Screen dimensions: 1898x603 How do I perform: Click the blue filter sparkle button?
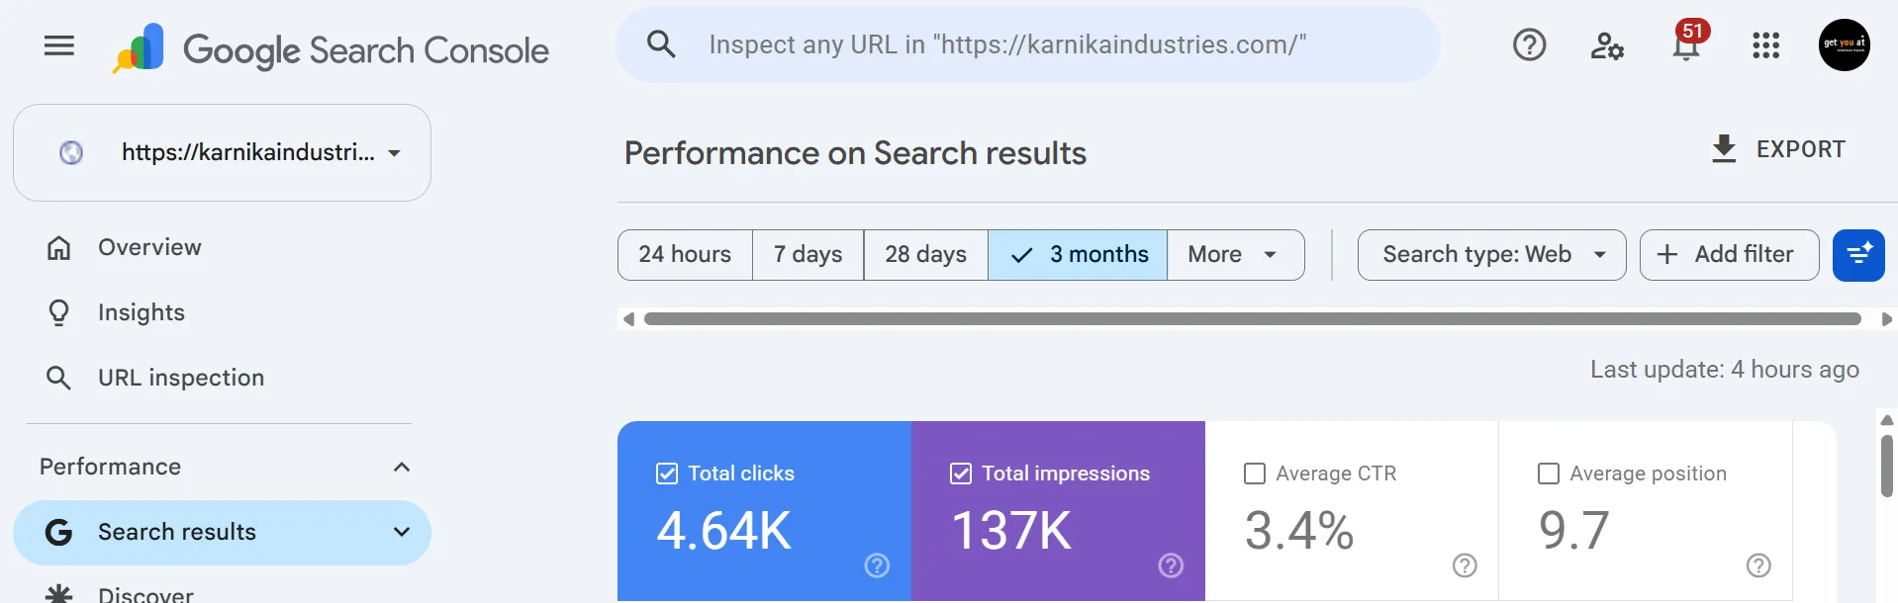pos(1858,255)
